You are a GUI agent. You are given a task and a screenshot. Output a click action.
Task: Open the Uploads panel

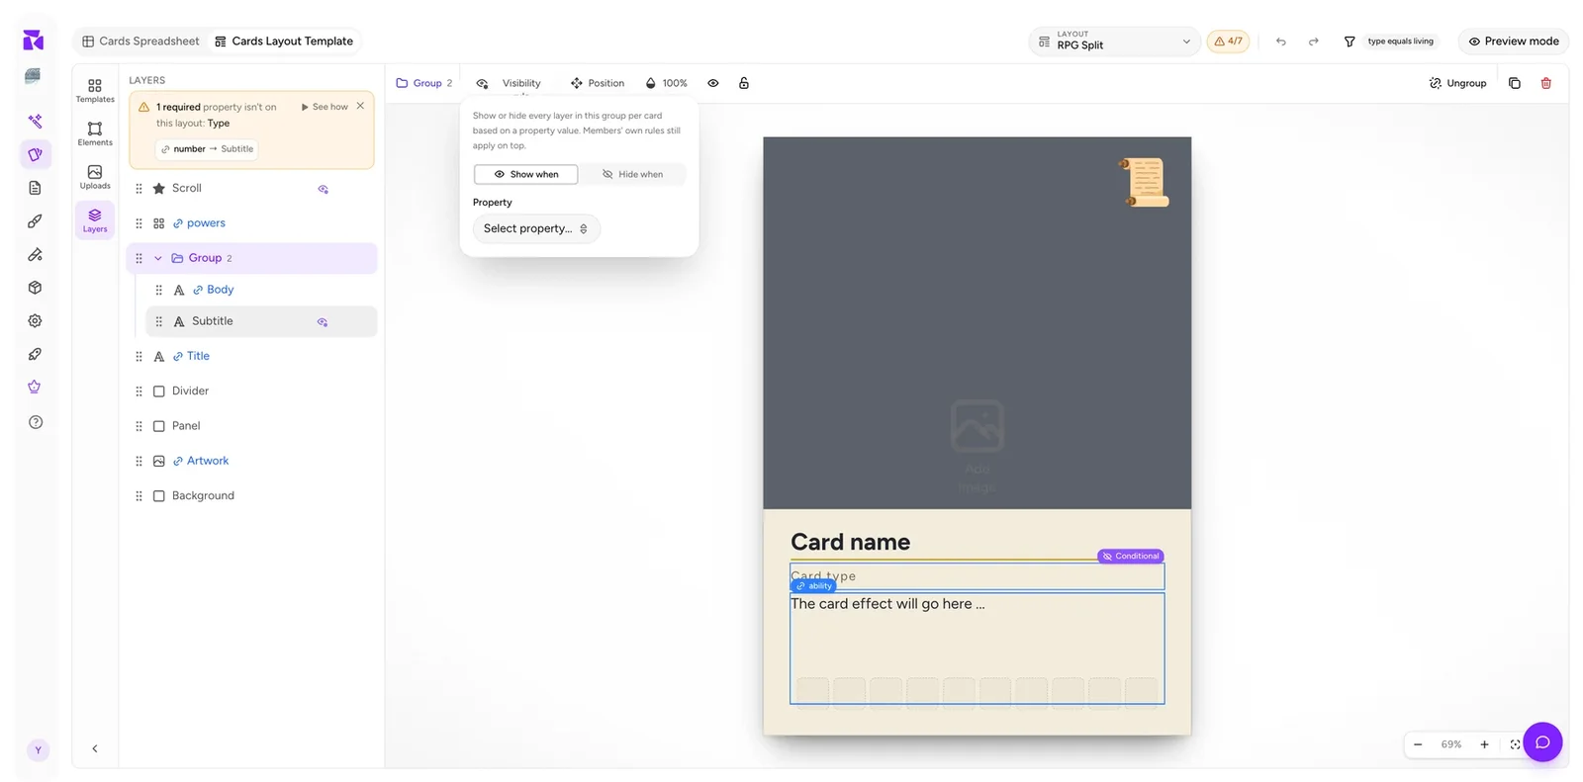[x=95, y=177]
